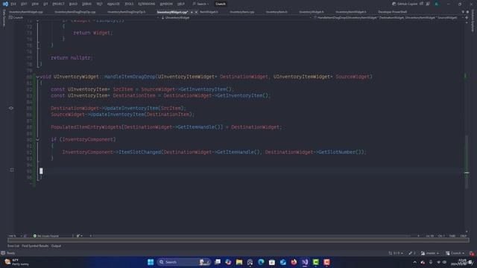Open the Crunch repository selector

455,253
